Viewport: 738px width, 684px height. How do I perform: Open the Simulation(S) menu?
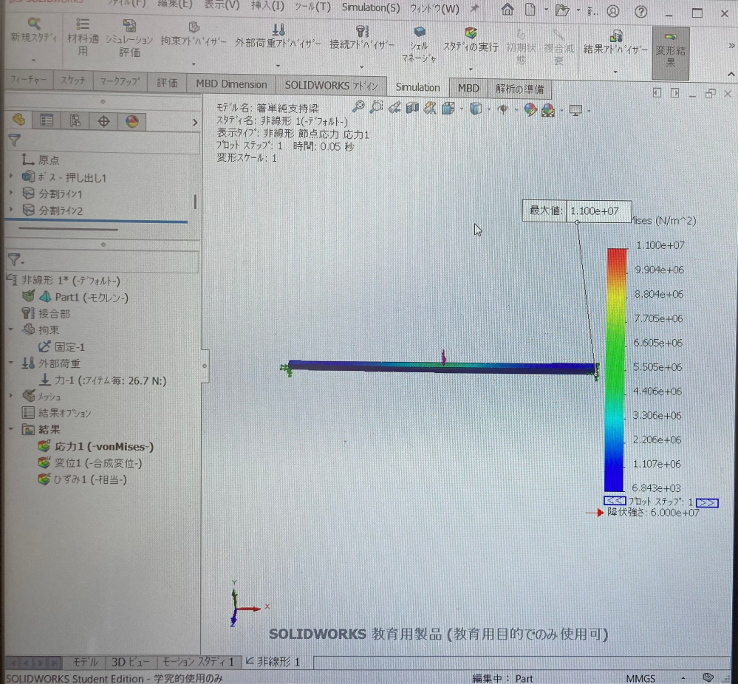pos(371,7)
